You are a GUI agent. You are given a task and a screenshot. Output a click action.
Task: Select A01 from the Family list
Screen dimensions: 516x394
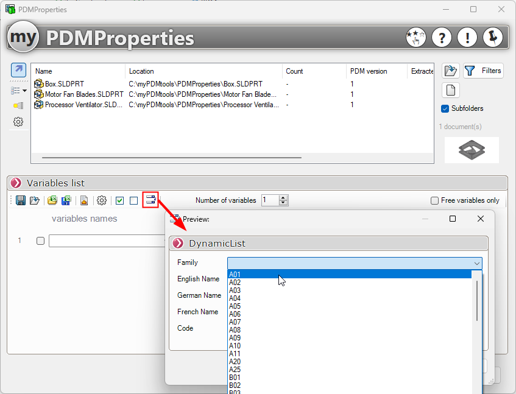350,274
